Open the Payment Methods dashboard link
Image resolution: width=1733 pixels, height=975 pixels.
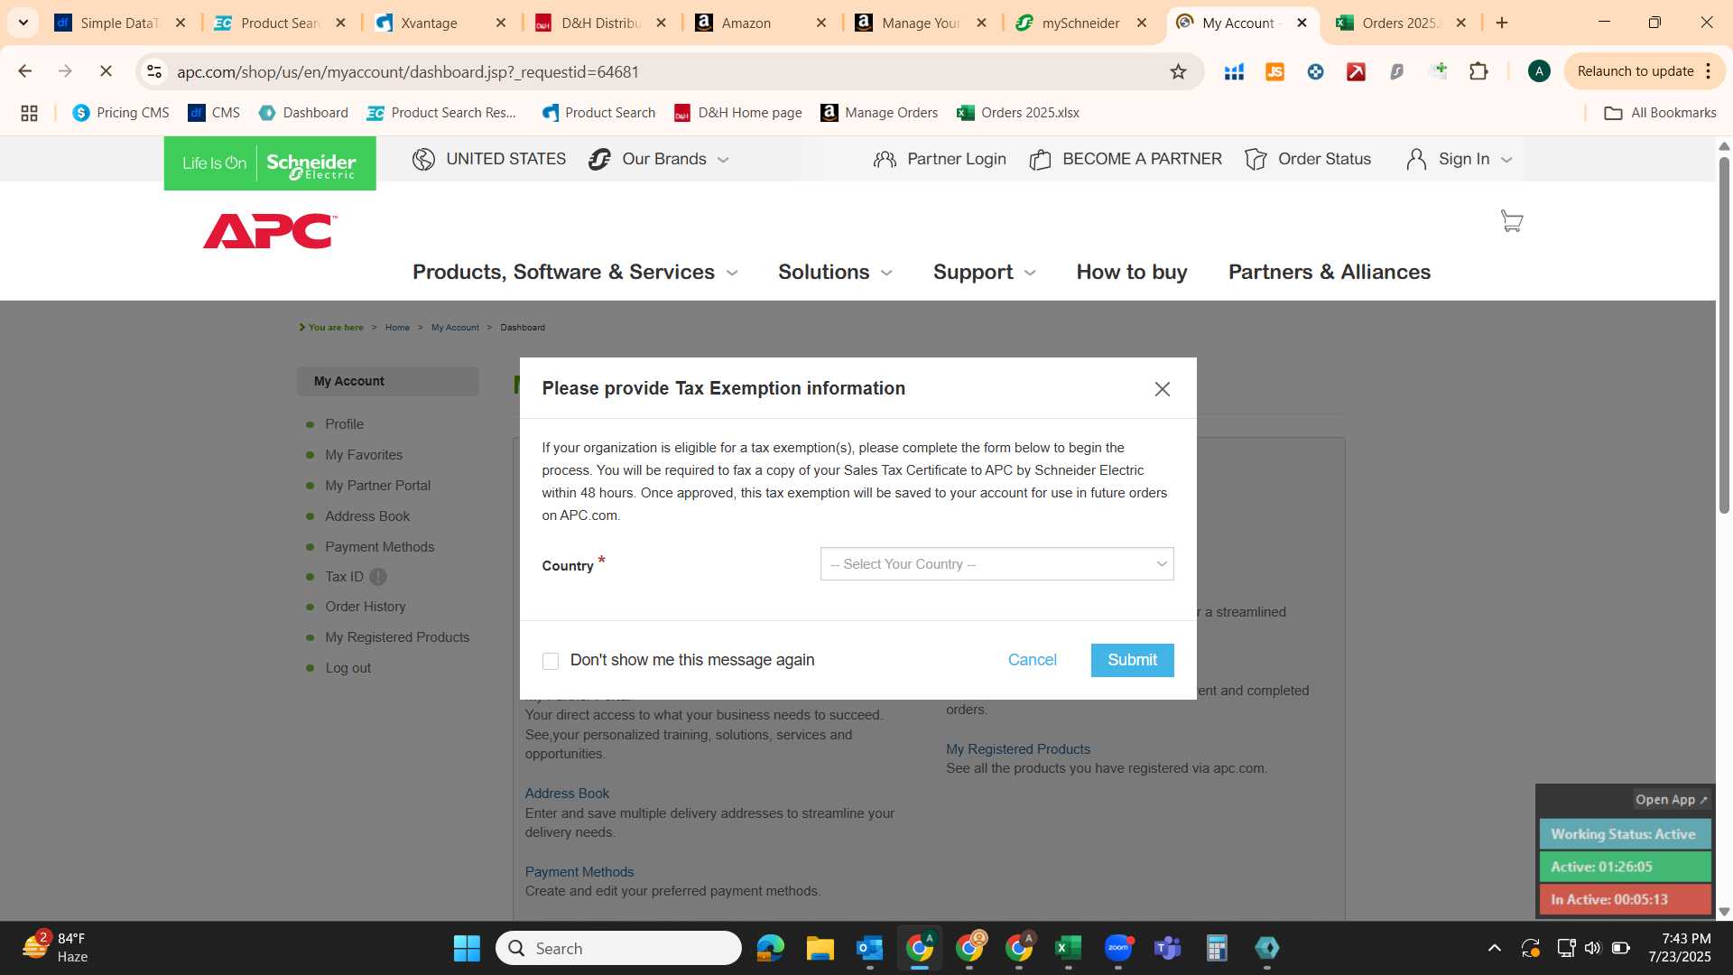[579, 872]
